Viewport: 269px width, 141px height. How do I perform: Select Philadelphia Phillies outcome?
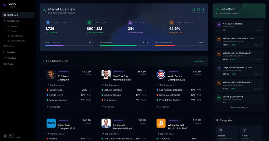179,100
